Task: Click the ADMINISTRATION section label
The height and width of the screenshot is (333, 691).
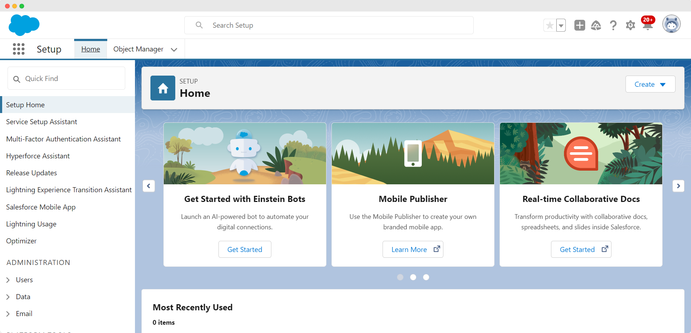Action: pos(38,262)
